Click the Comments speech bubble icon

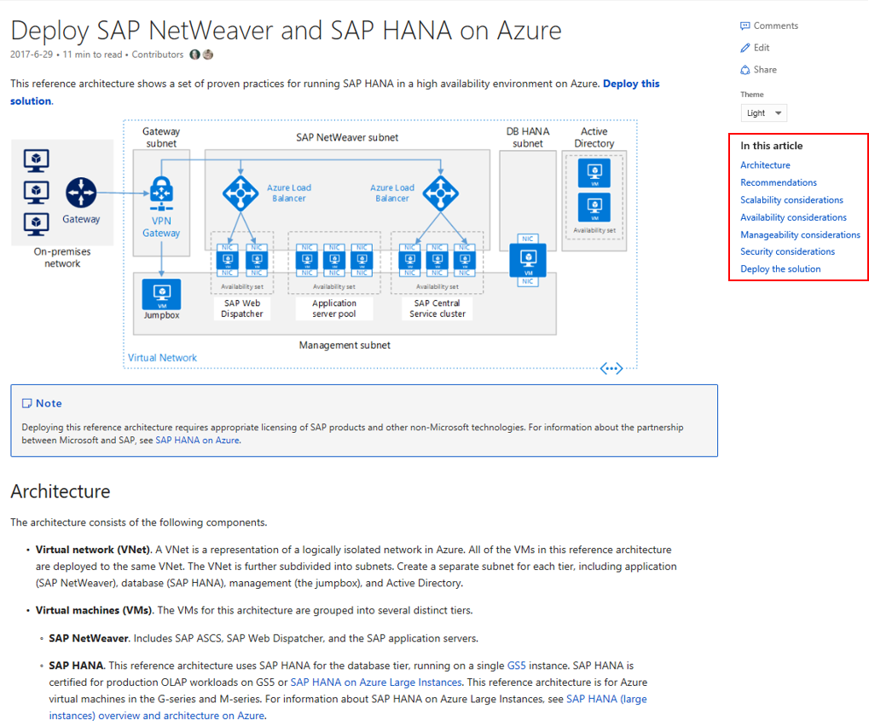[744, 26]
